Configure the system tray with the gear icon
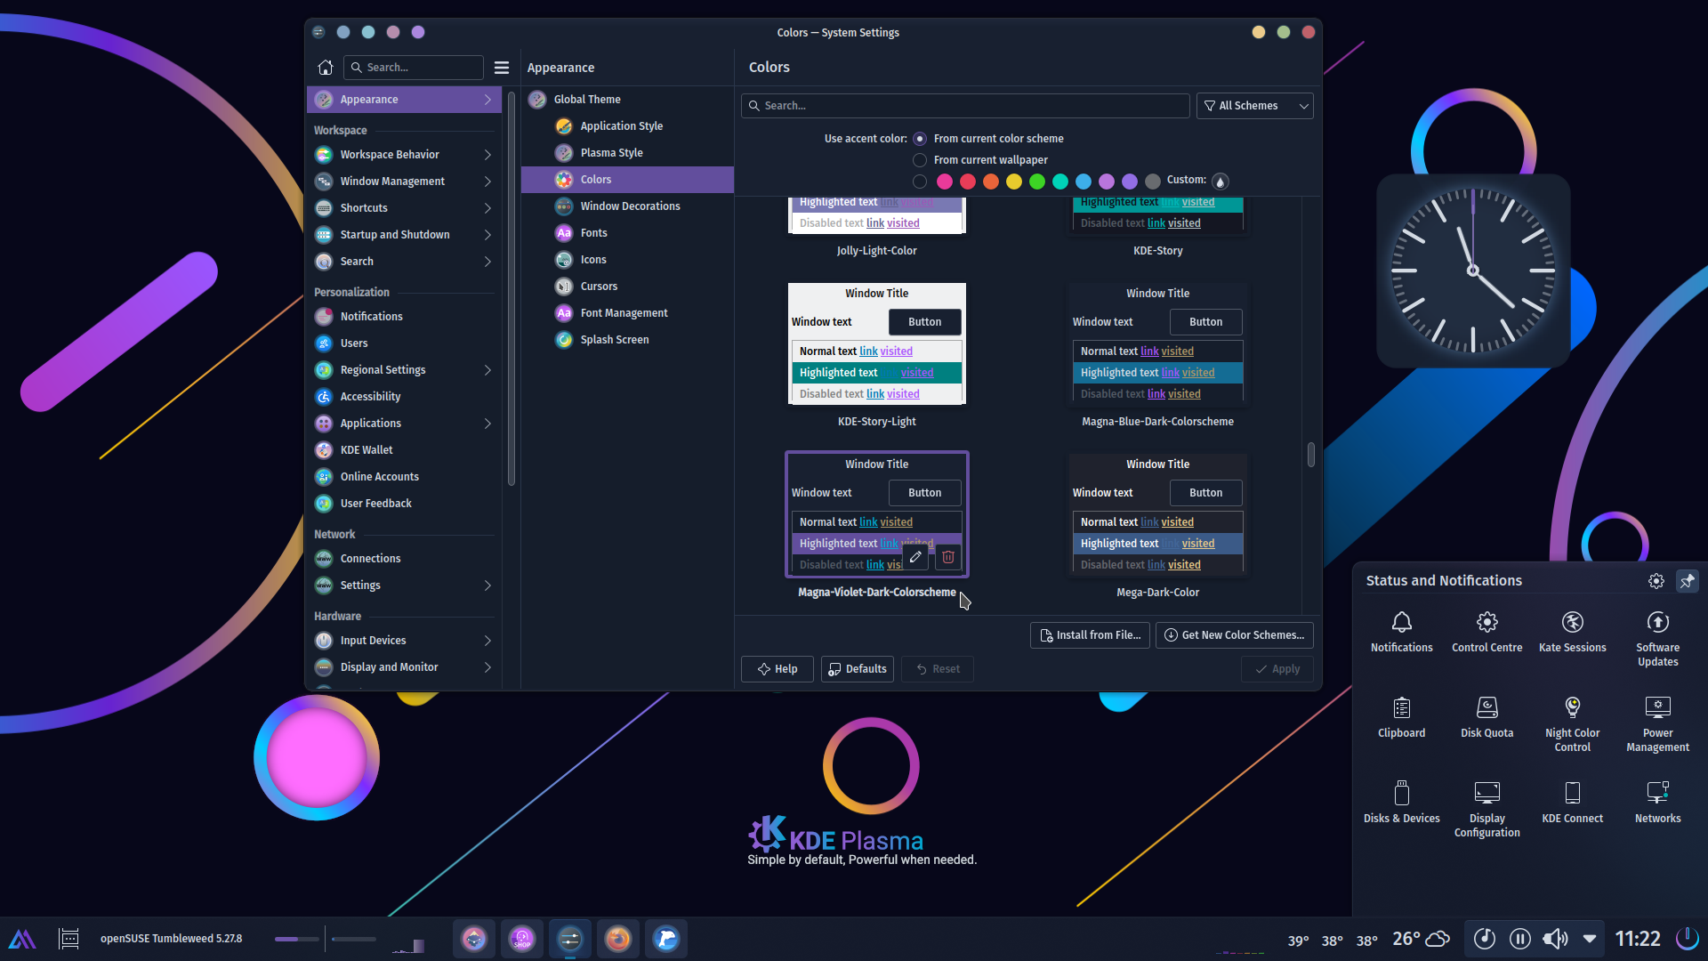This screenshot has width=1708, height=961. coord(1656,581)
